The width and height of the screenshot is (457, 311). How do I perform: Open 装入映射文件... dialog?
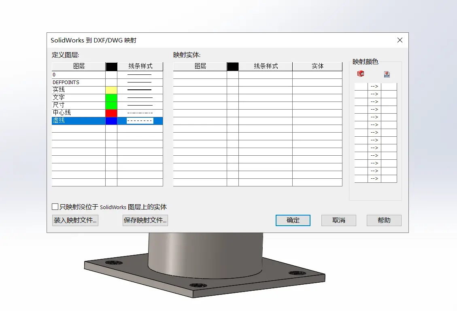(x=75, y=220)
